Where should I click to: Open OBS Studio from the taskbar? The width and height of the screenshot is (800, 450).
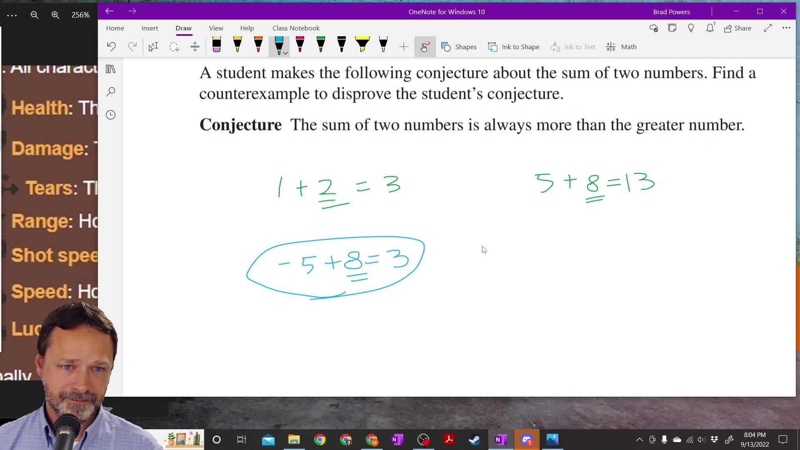(x=423, y=440)
